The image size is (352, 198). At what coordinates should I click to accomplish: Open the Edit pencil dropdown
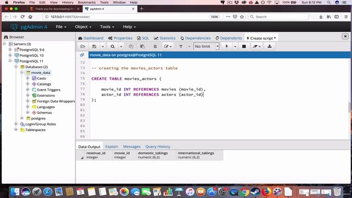click(168, 46)
